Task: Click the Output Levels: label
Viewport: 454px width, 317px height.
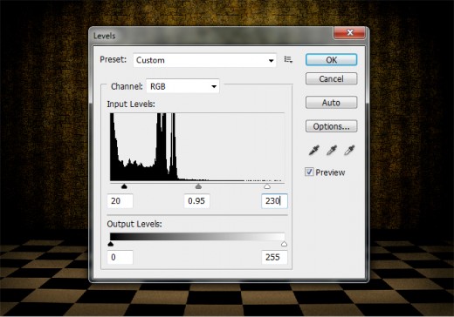Action: pos(134,224)
